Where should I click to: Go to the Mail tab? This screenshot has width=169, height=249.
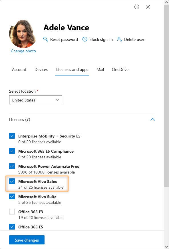(x=100, y=69)
